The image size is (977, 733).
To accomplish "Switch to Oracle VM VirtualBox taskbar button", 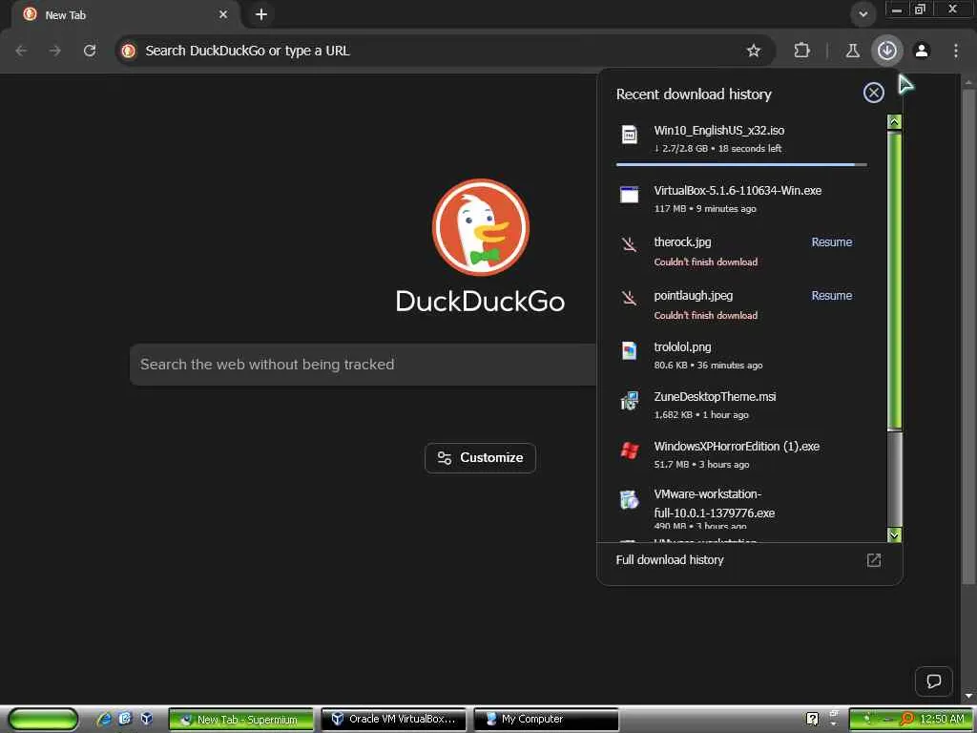I will click(394, 720).
